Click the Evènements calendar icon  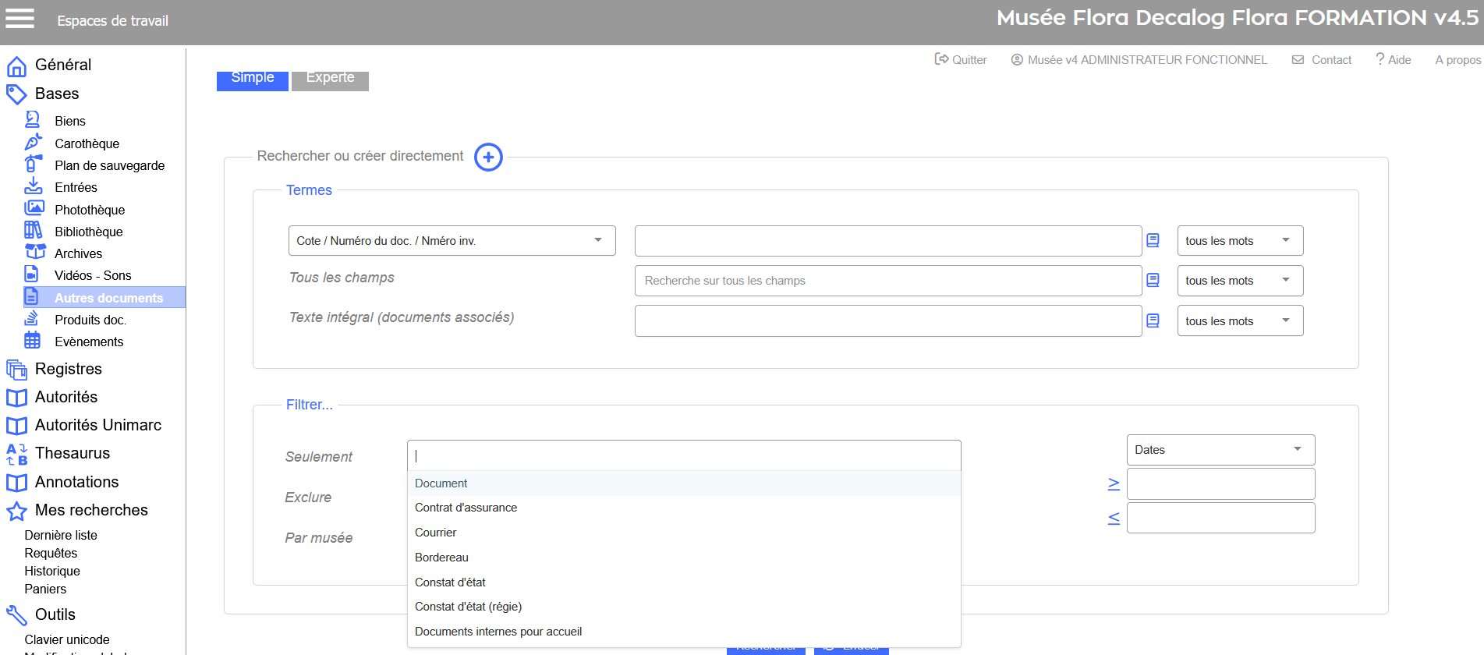click(32, 340)
